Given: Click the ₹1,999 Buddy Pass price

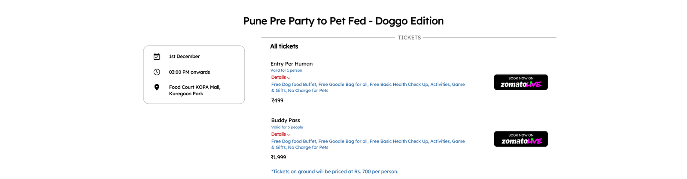Looking at the screenshot, I should 279,158.
